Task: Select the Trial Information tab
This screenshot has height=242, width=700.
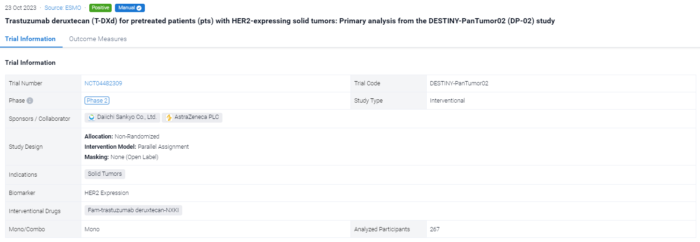Action: (30, 39)
